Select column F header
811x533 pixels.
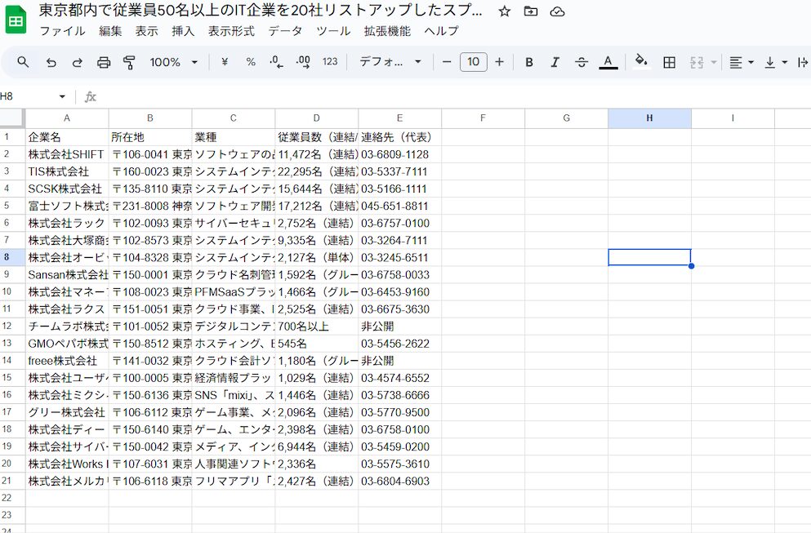(x=483, y=118)
